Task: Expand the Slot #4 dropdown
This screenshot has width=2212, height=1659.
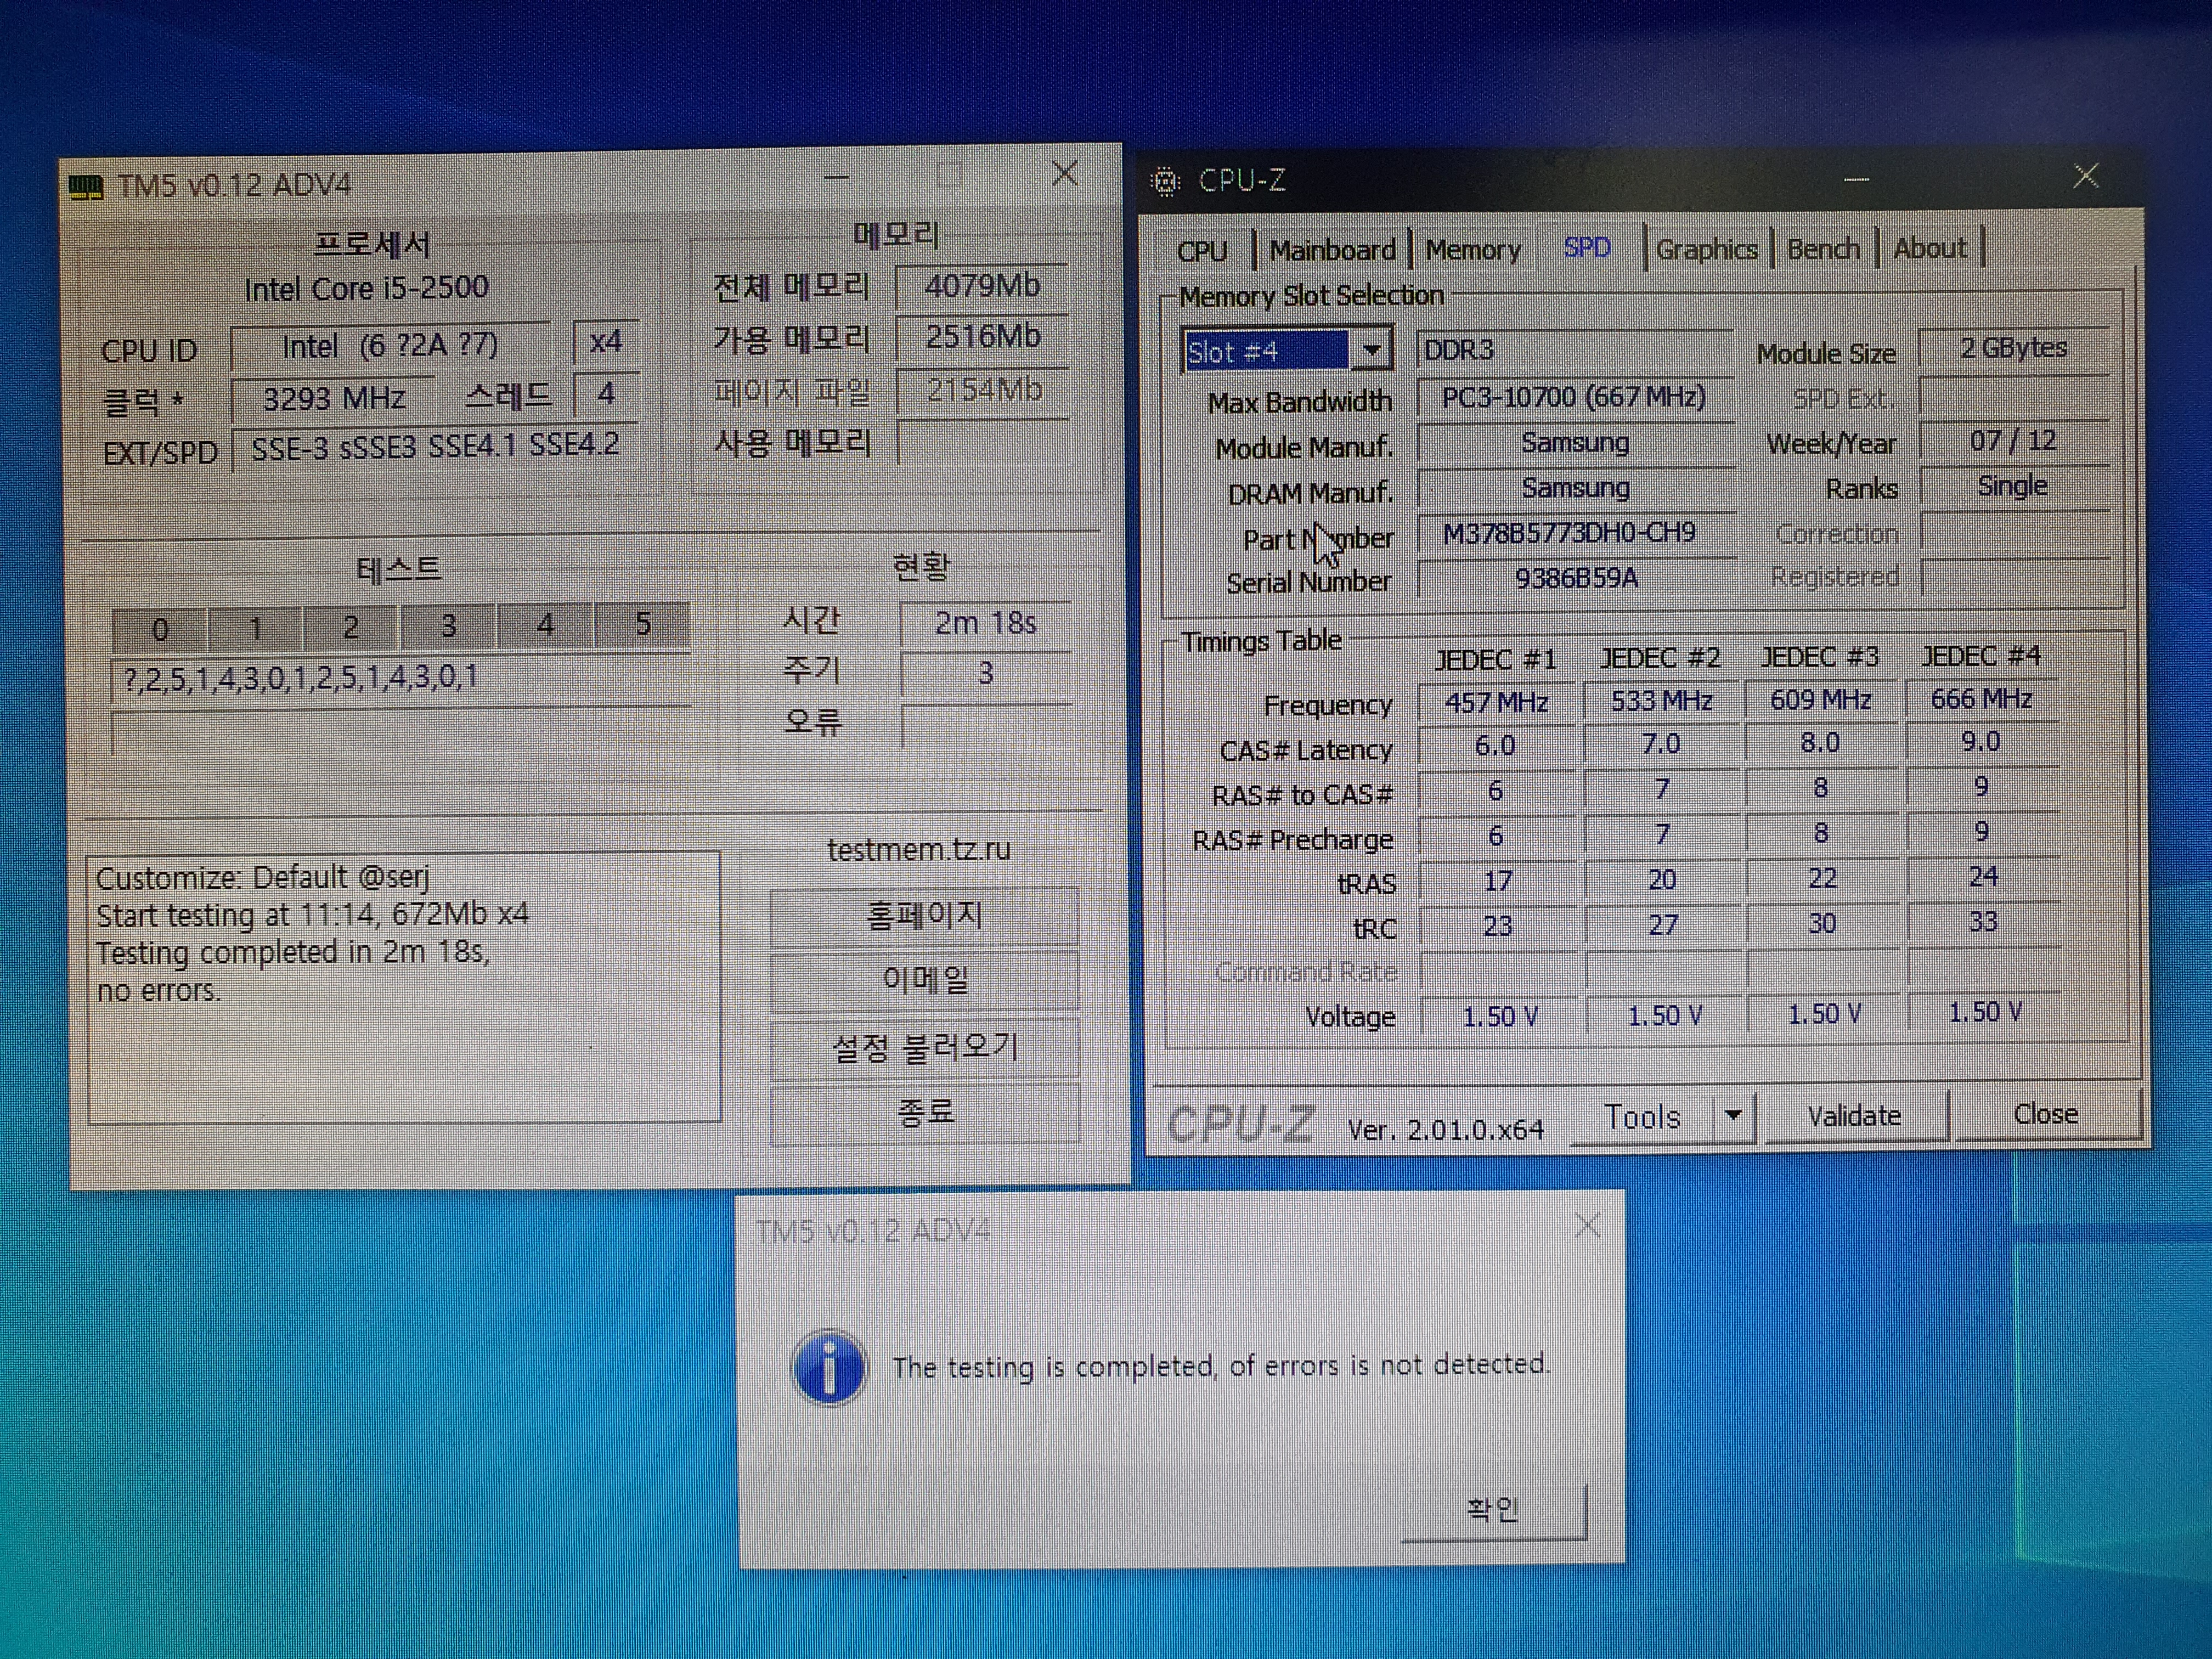Action: tap(1372, 351)
